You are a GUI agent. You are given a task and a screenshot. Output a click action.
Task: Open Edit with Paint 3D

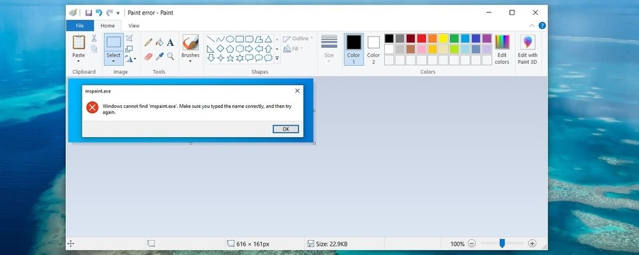[528, 50]
